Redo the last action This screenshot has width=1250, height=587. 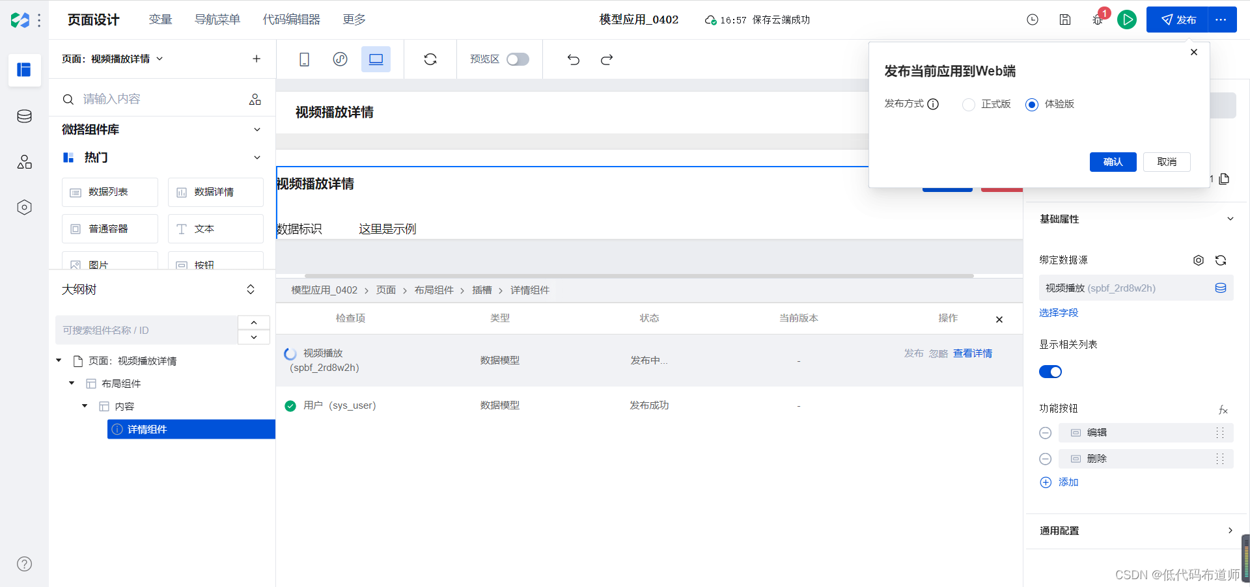pos(607,59)
